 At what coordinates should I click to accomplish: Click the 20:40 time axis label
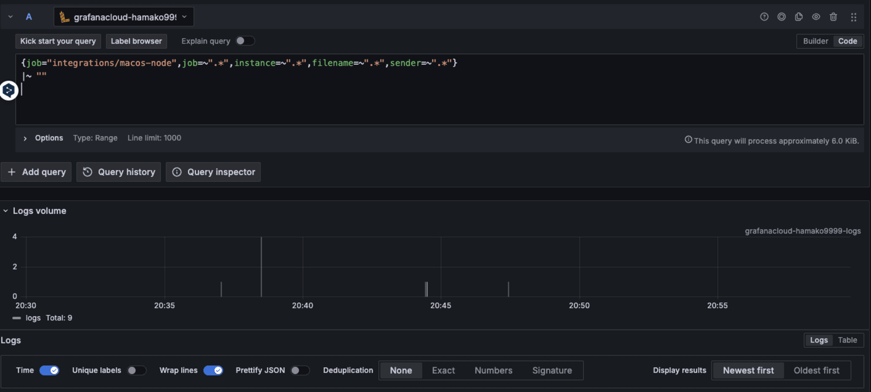(x=303, y=306)
